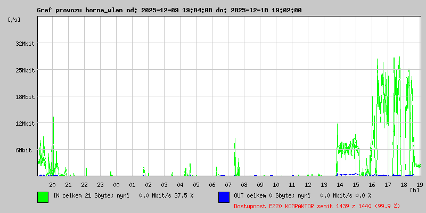Click the '22' hour label on x-axis

pos(85,185)
